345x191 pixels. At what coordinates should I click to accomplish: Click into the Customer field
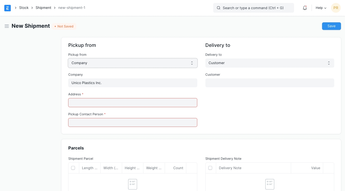[x=270, y=83]
